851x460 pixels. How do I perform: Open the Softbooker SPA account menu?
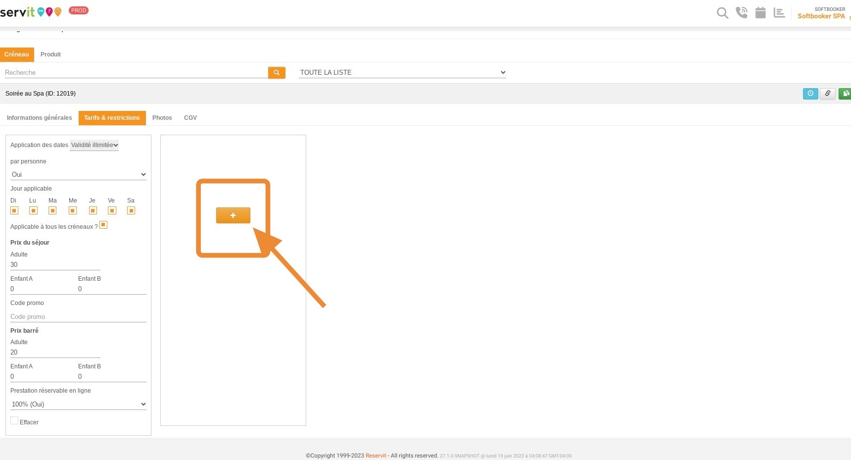pos(822,13)
